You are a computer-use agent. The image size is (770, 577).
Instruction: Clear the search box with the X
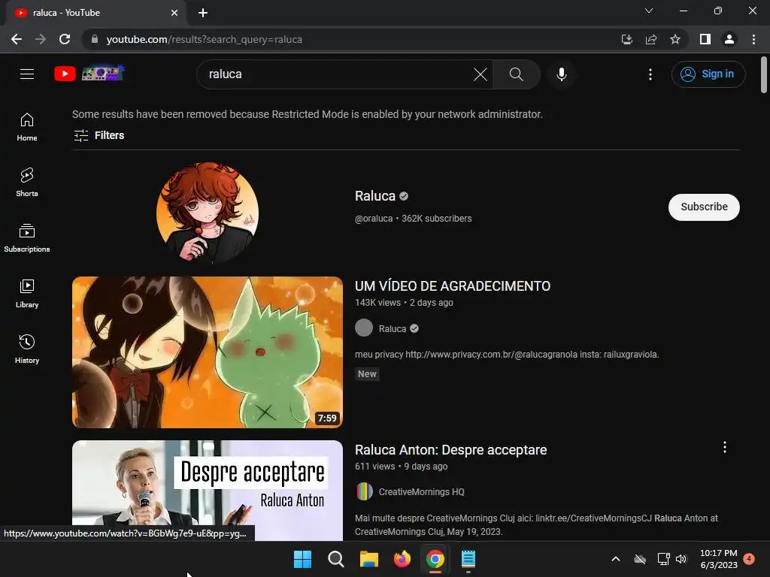click(x=480, y=74)
